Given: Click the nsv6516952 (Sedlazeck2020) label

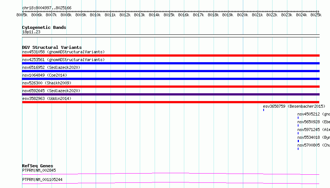Looking at the screenshot, I should (x=51, y=67).
